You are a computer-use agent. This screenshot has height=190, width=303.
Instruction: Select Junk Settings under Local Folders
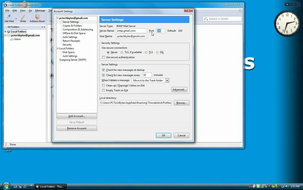click(70, 56)
